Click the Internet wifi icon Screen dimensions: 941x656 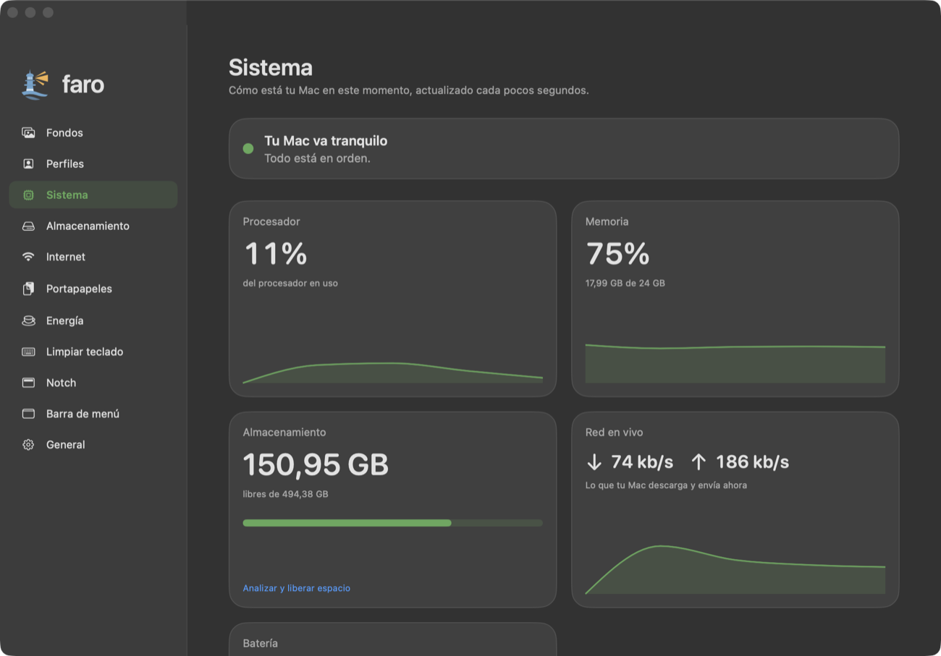[28, 257]
